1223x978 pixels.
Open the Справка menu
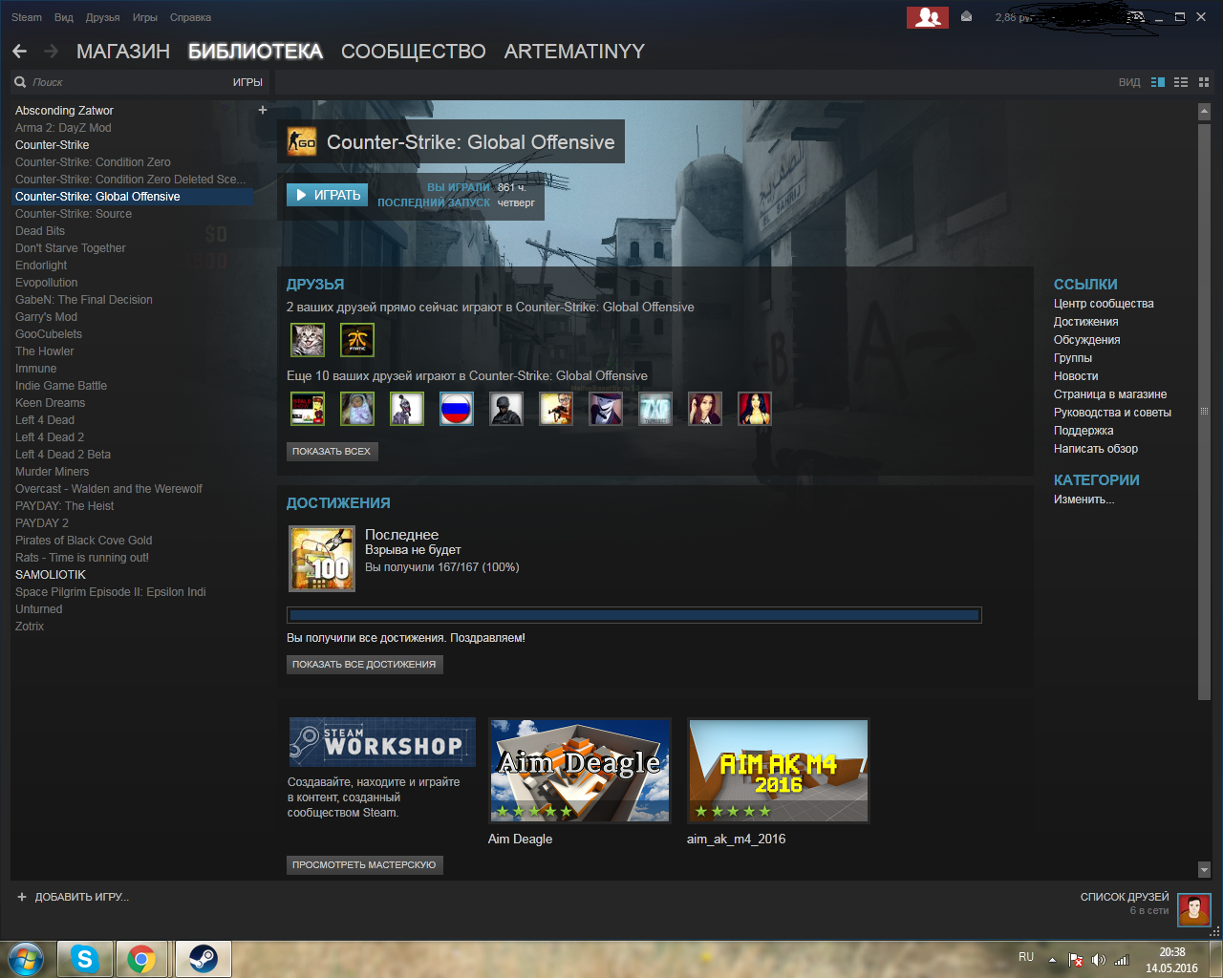190,17
